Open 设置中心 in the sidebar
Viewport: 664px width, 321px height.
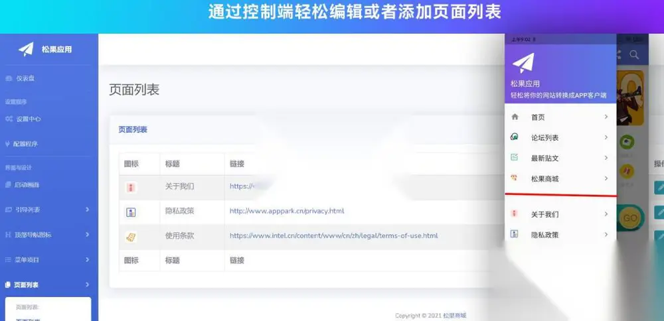29,119
